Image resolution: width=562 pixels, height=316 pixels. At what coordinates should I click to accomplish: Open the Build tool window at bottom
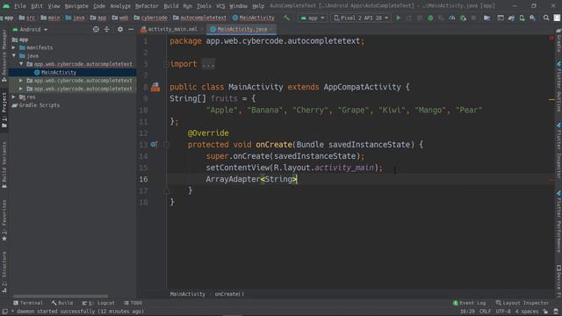click(62, 303)
